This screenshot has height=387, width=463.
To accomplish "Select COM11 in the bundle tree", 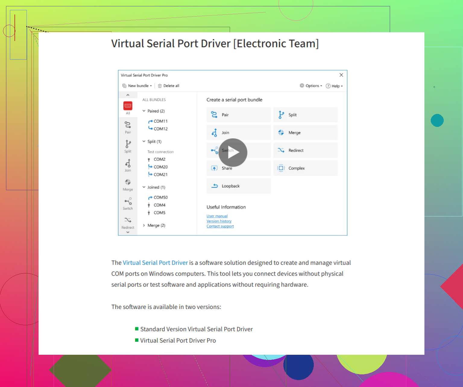I will click(160, 121).
